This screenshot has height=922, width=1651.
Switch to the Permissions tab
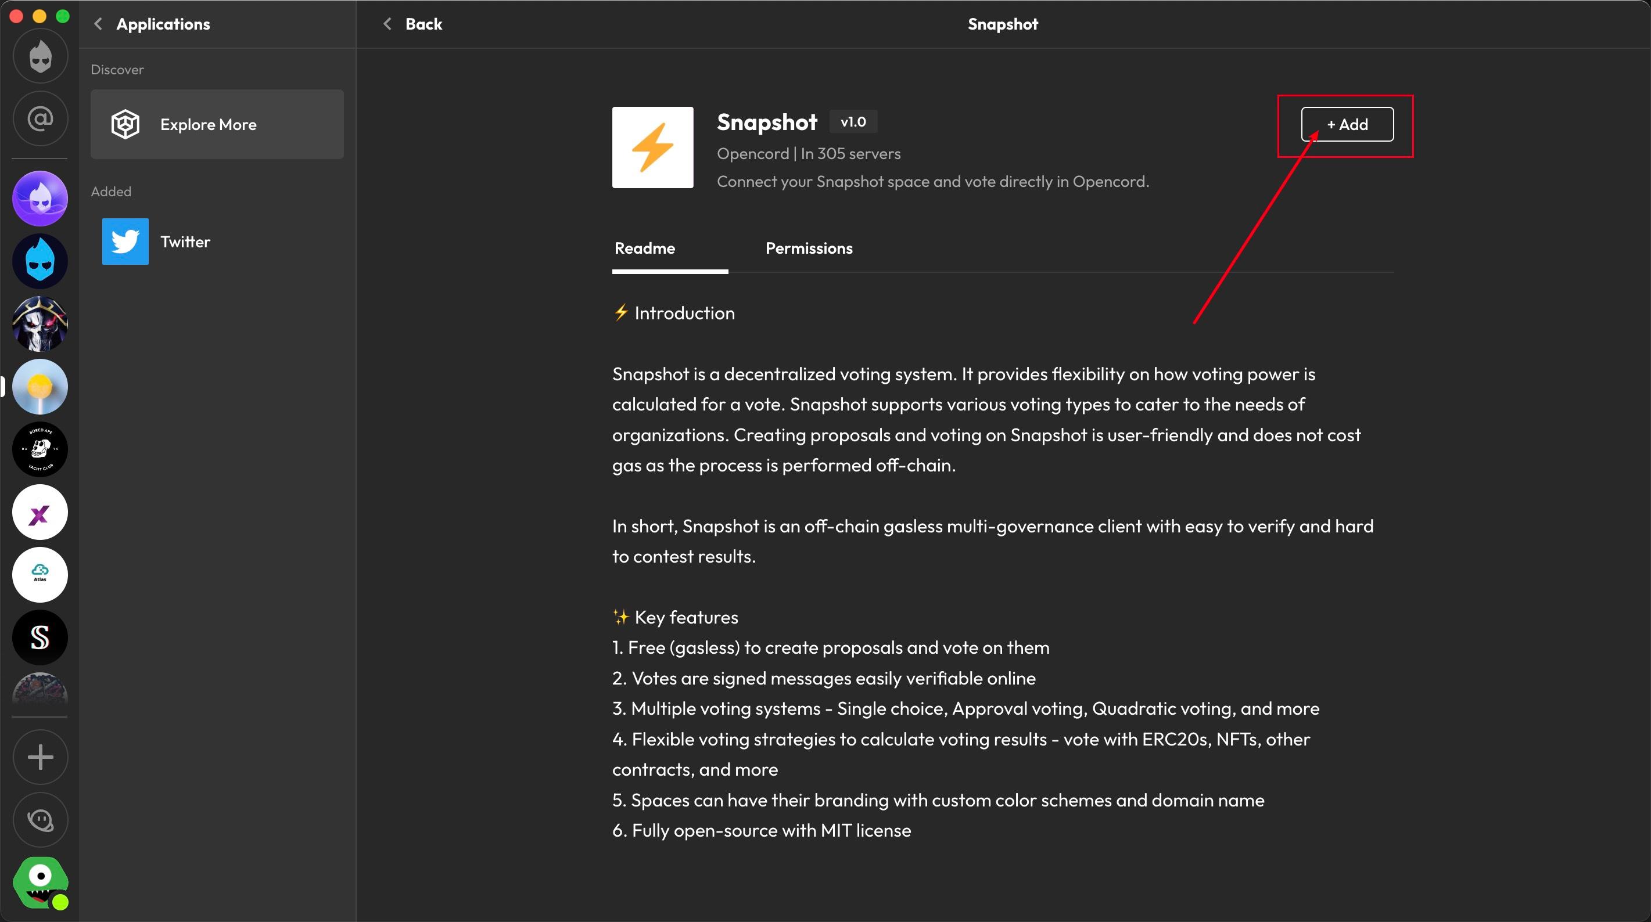[809, 248]
